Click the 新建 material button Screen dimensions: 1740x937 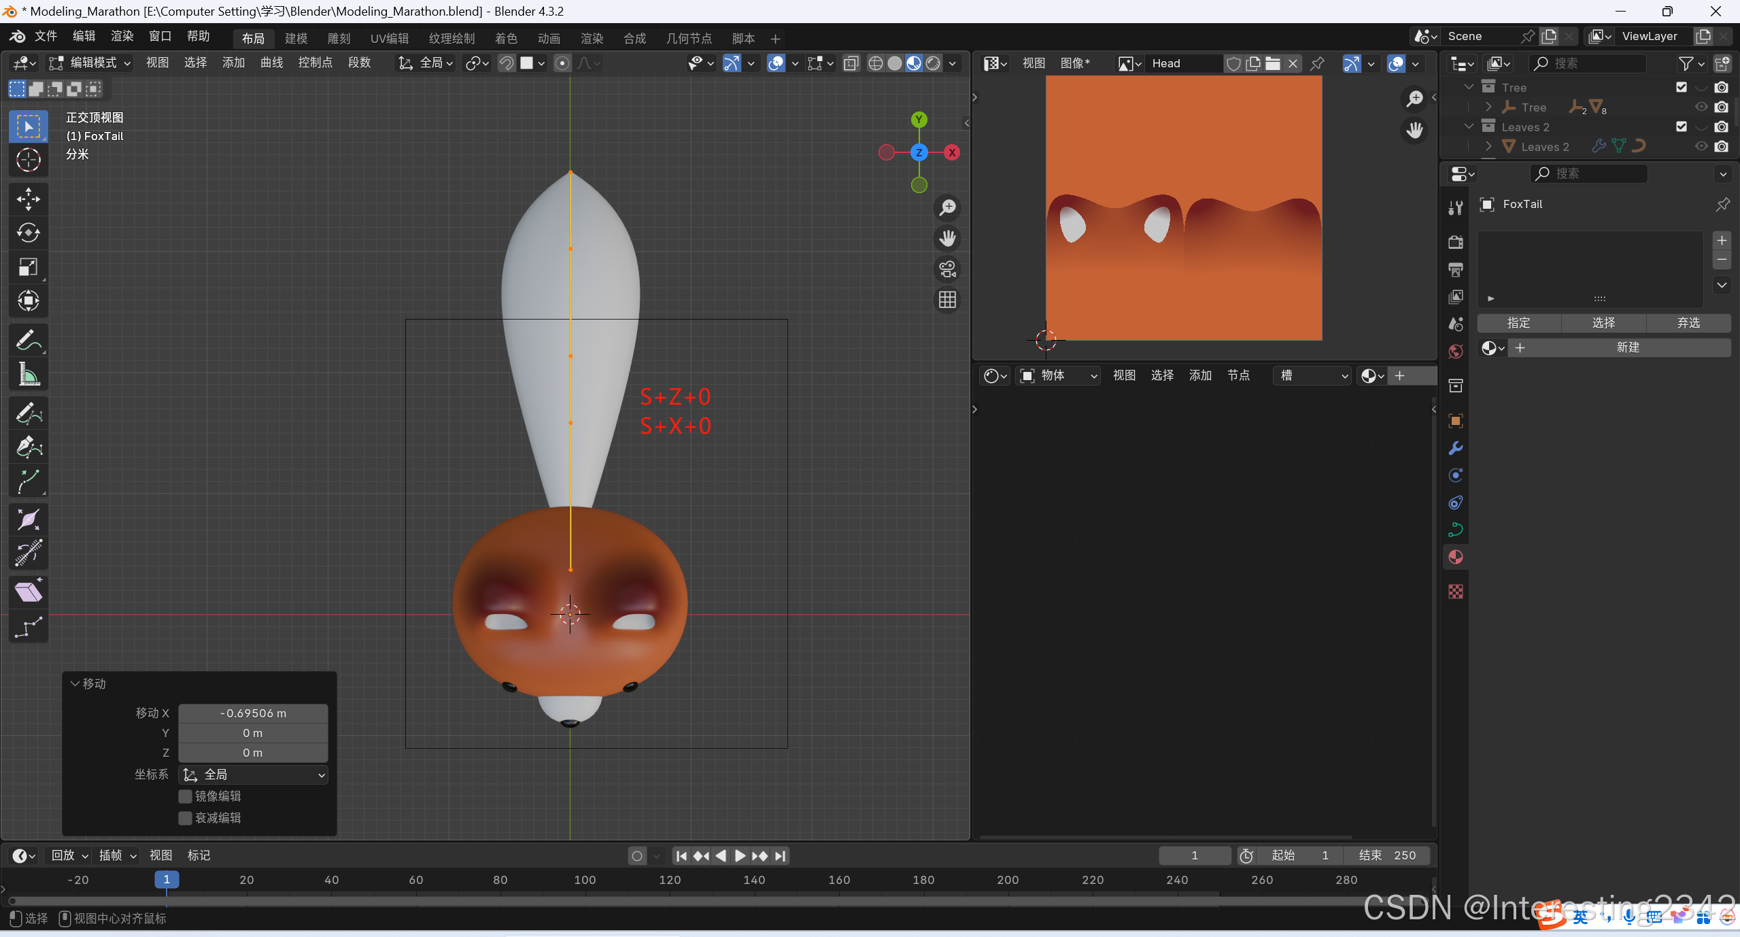pos(1626,347)
